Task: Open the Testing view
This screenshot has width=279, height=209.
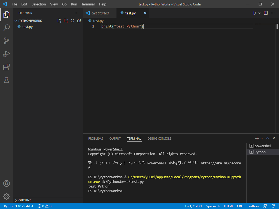Action: point(7,80)
